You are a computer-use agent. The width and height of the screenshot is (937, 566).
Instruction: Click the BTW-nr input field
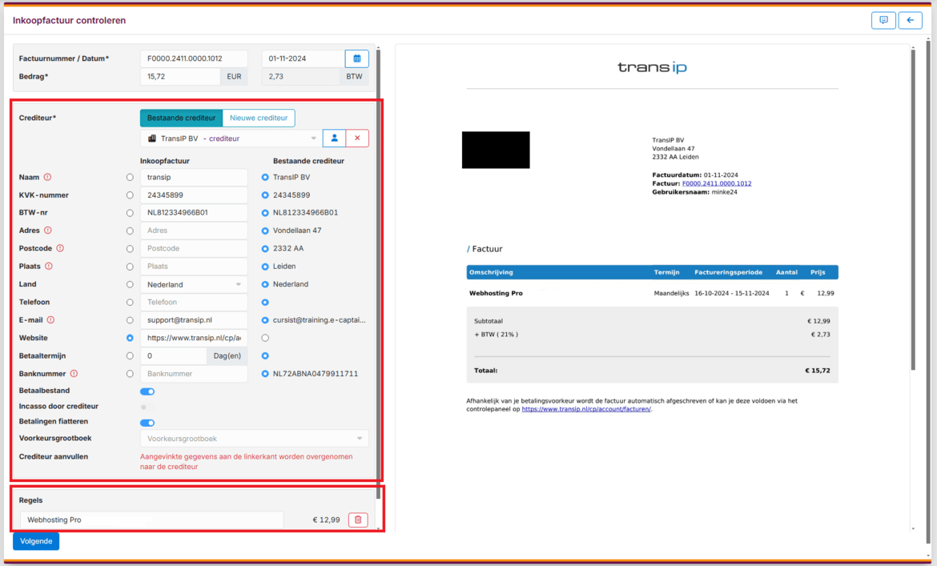(x=194, y=212)
